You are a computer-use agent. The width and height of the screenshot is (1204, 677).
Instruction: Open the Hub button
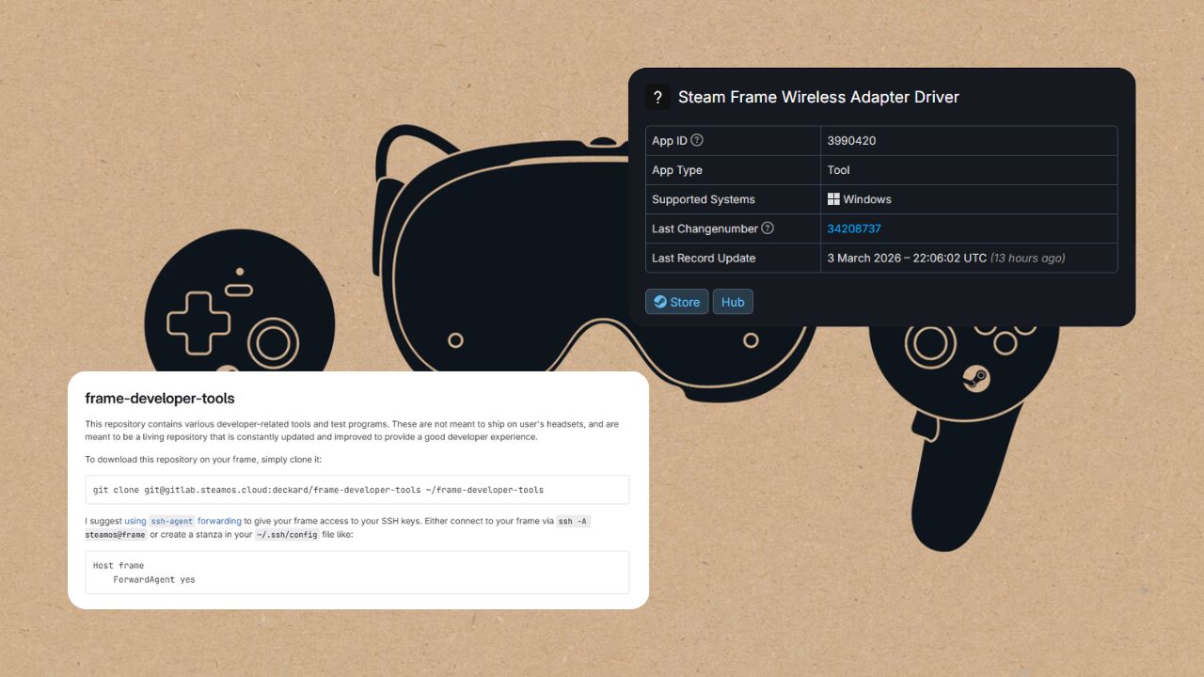733,302
